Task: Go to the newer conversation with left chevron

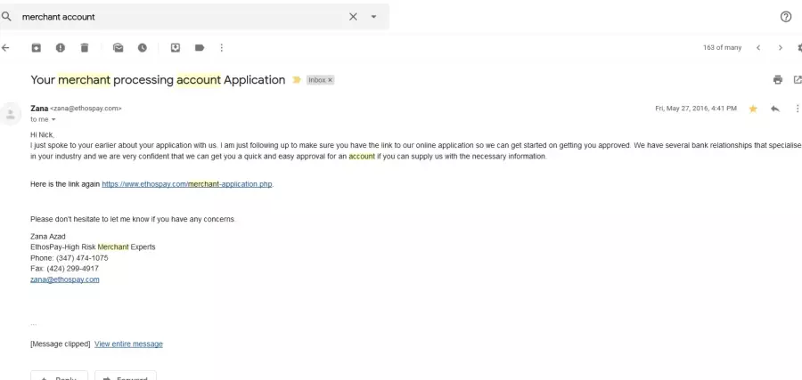Action: tap(758, 47)
